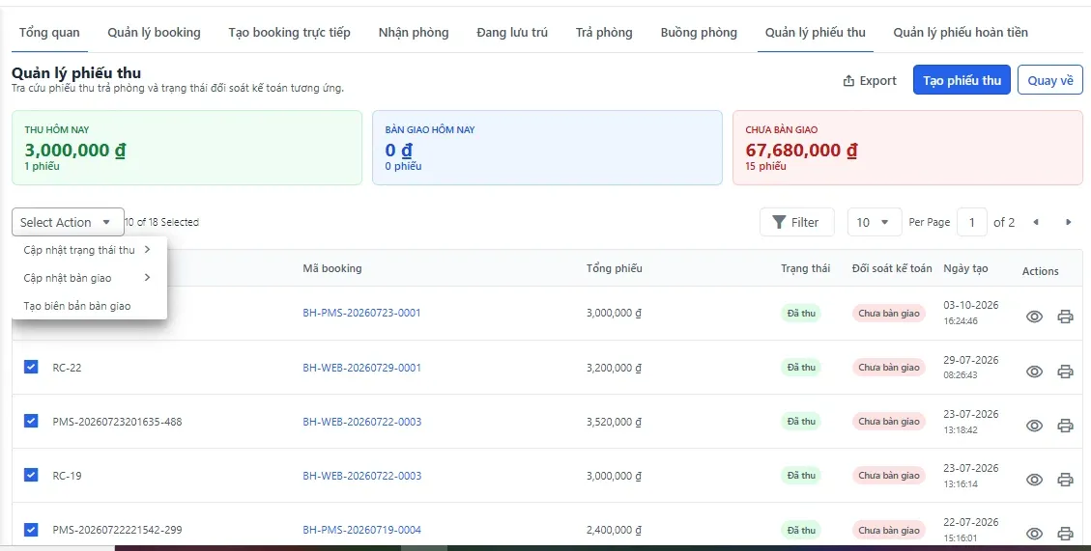Open booking link BH-PMS-20260723-0001

point(361,313)
